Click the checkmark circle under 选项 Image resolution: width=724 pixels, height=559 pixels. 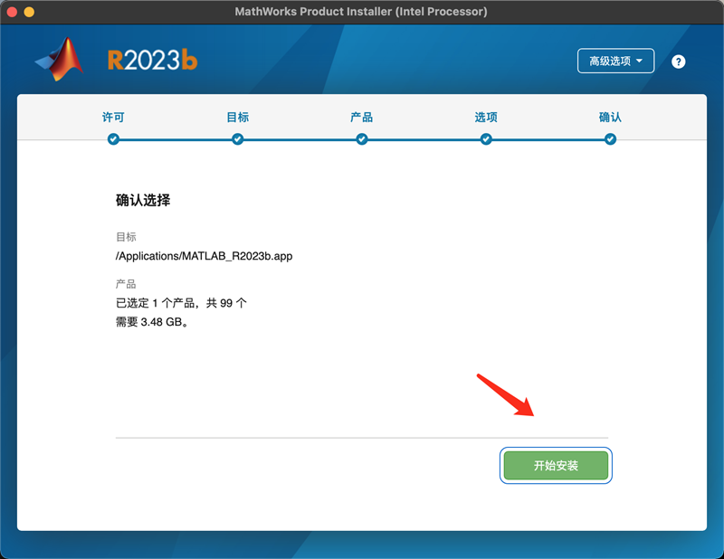pos(486,139)
